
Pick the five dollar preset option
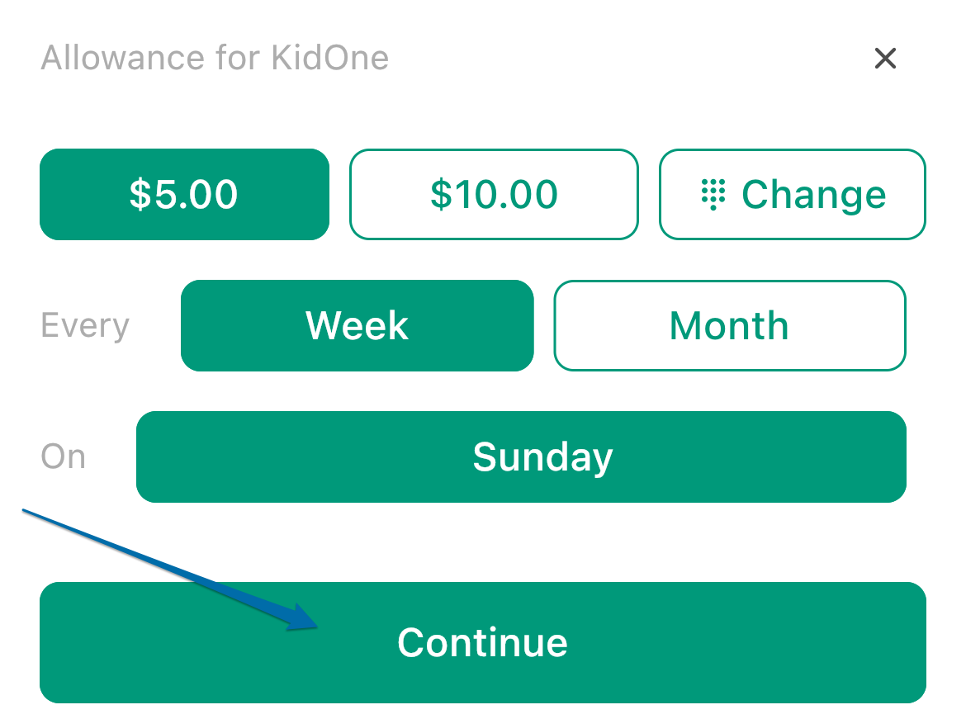(x=184, y=194)
